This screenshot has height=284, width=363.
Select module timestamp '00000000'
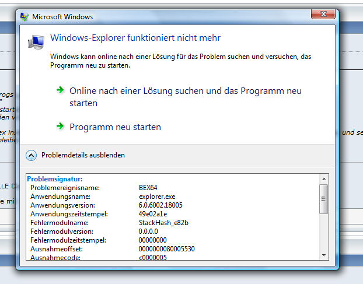(x=152, y=240)
